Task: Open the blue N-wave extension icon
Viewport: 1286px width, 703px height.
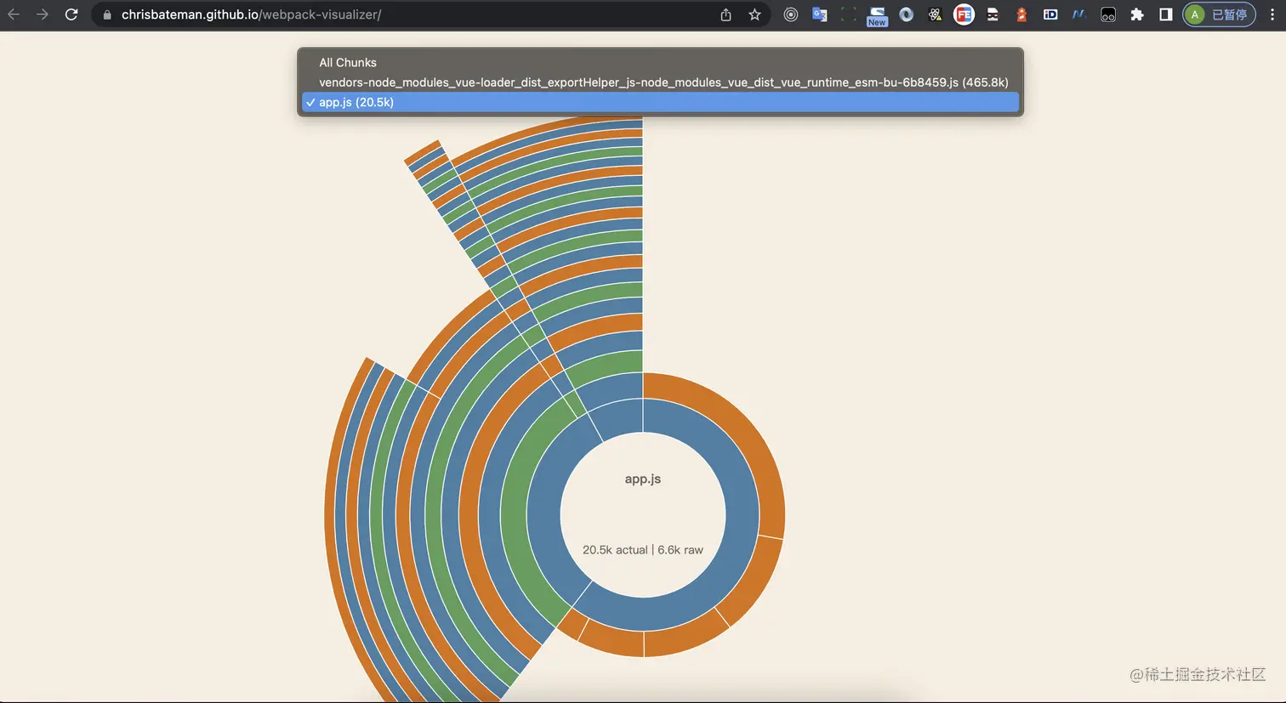Action: tap(1079, 14)
